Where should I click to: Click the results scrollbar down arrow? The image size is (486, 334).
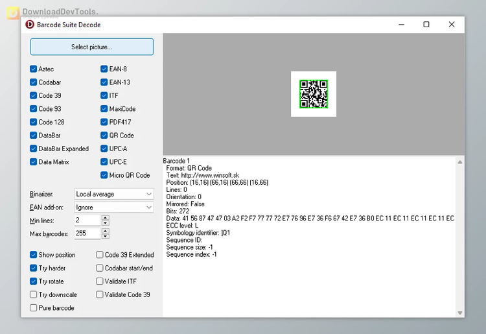(x=460, y=313)
